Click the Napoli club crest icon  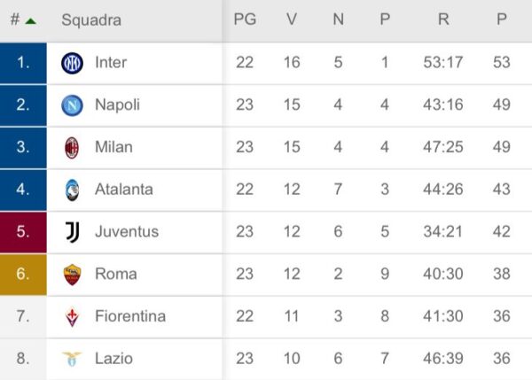tap(72, 105)
